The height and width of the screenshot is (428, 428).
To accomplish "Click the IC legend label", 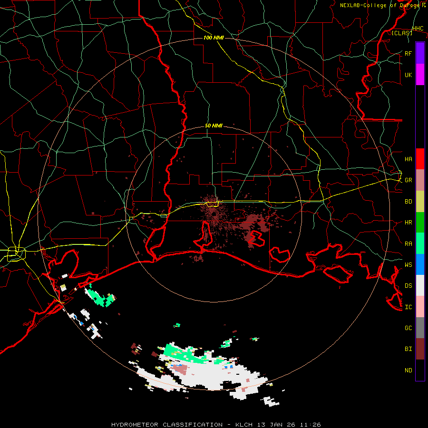I will (x=408, y=307).
